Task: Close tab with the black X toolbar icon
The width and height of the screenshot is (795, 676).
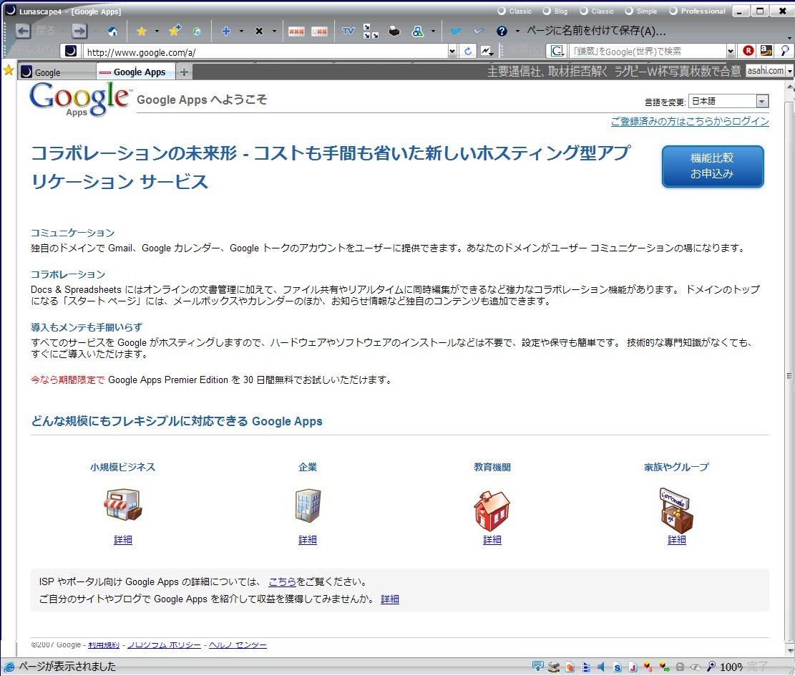Action: (x=259, y=32)
